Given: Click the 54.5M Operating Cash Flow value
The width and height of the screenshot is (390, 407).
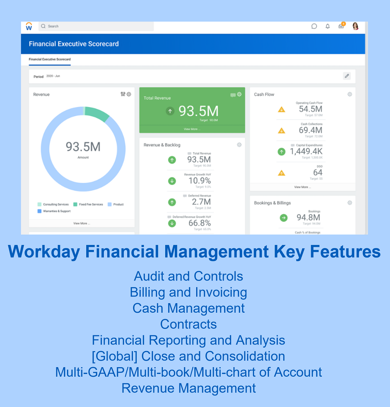Looking at the screenshot, I should [x=311, y=109].
